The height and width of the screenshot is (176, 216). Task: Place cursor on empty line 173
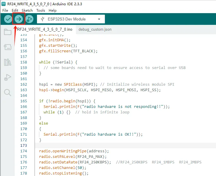click(x=125, y=145)
